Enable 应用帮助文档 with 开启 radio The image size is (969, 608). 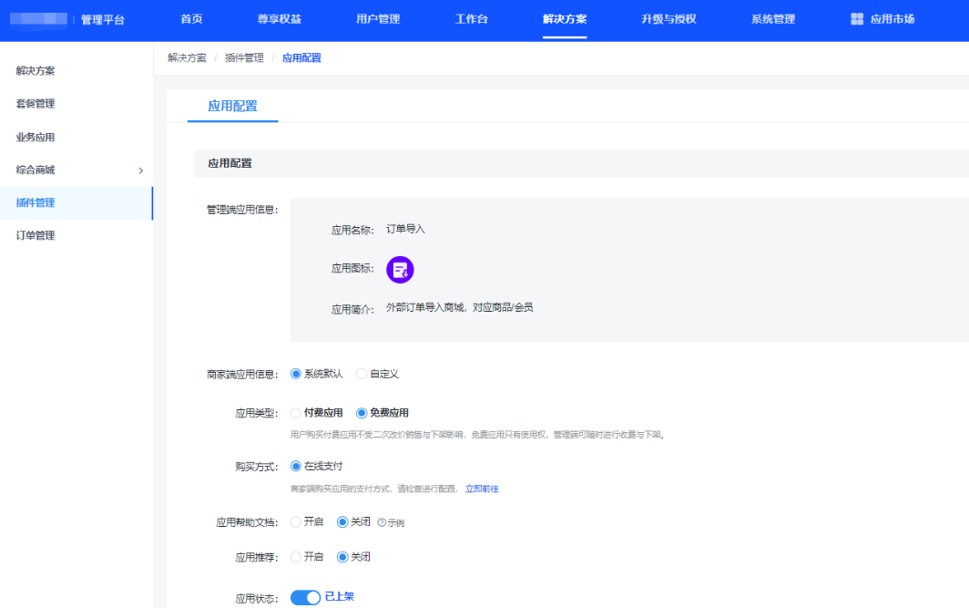296,522
